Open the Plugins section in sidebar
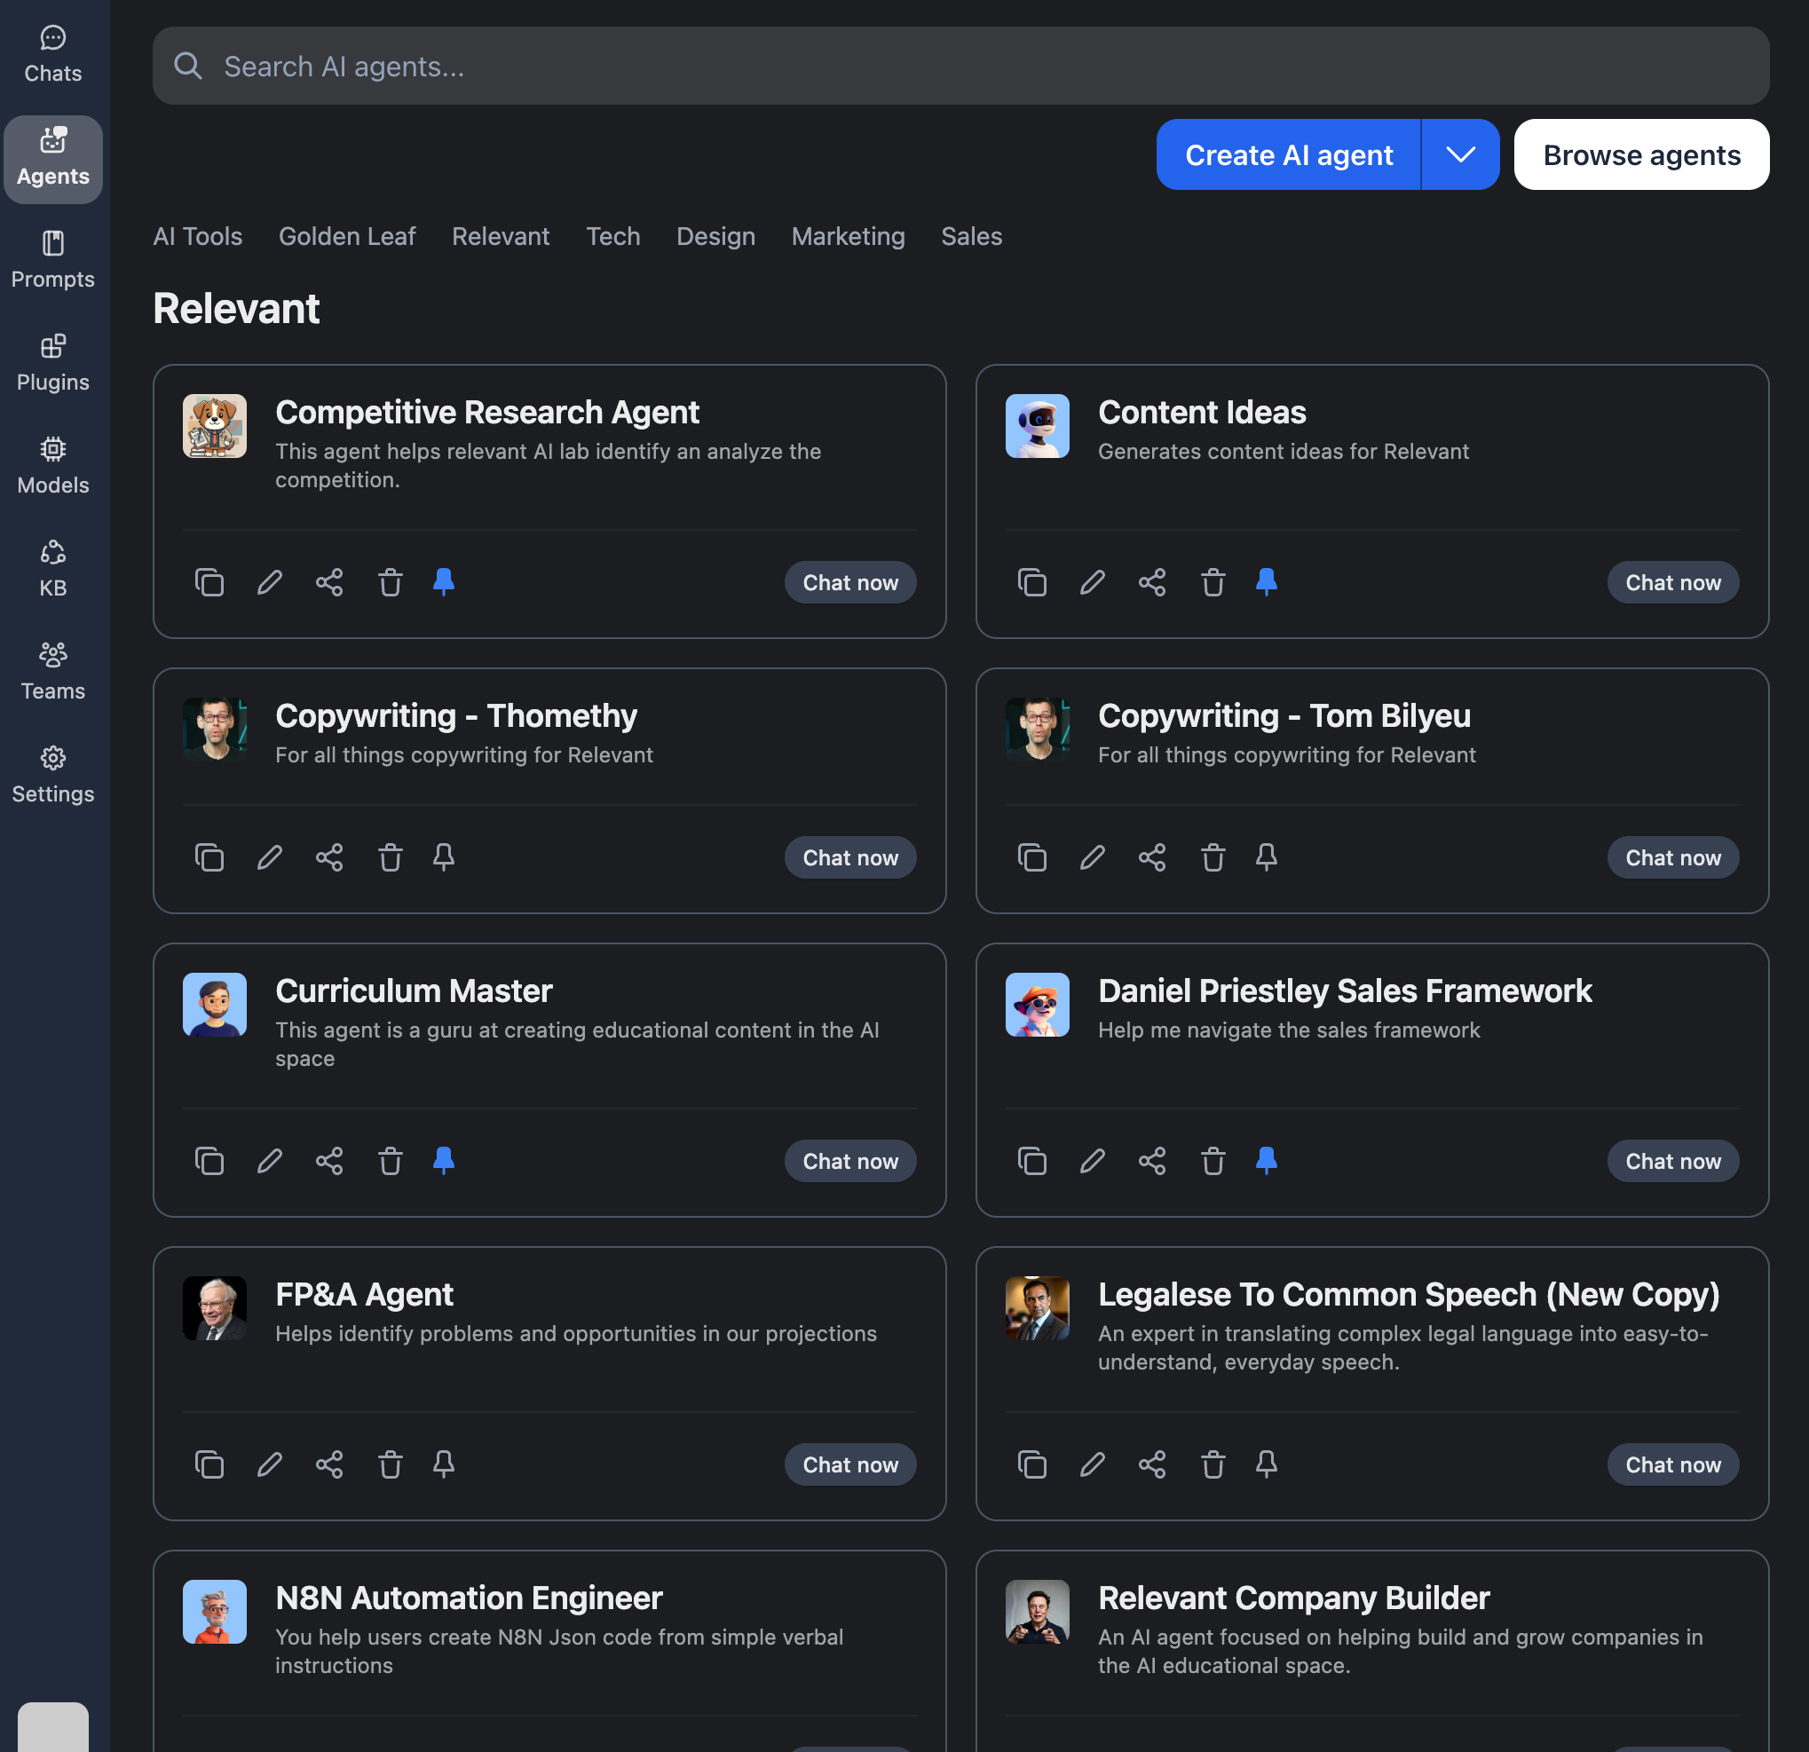This screenshot has width=1809, height=1752. pos(52,363)
